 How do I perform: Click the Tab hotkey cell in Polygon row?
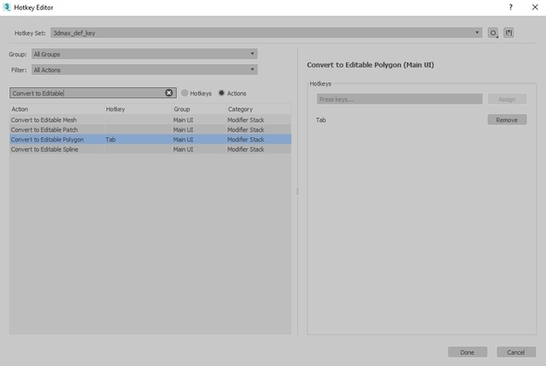pyautogui.click(x=138, y=139)
